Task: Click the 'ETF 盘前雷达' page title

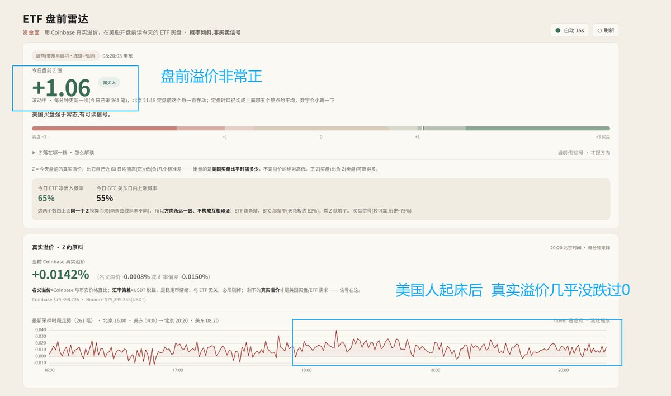Action: point(55,20)
